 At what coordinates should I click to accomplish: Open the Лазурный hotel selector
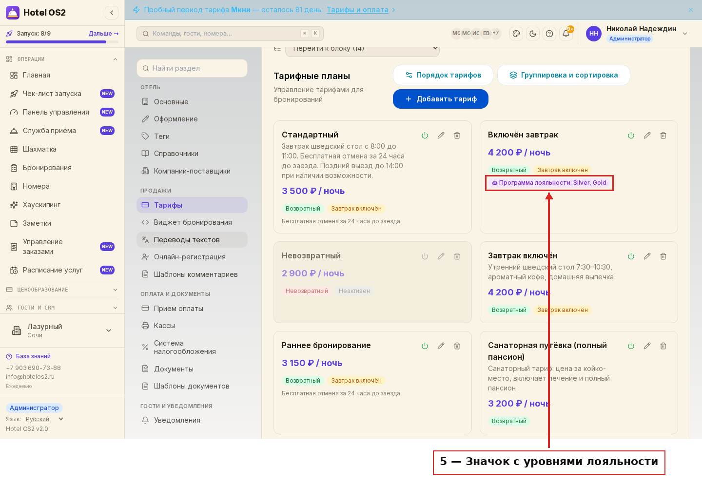pos(62,330)
